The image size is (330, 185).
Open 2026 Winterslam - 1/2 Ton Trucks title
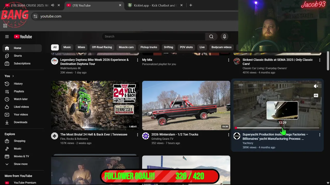coord(175,135)
